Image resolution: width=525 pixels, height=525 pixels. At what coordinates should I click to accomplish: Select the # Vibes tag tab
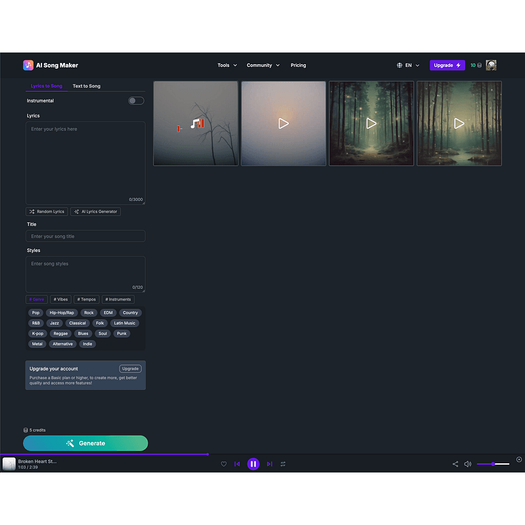coord(60,299)
